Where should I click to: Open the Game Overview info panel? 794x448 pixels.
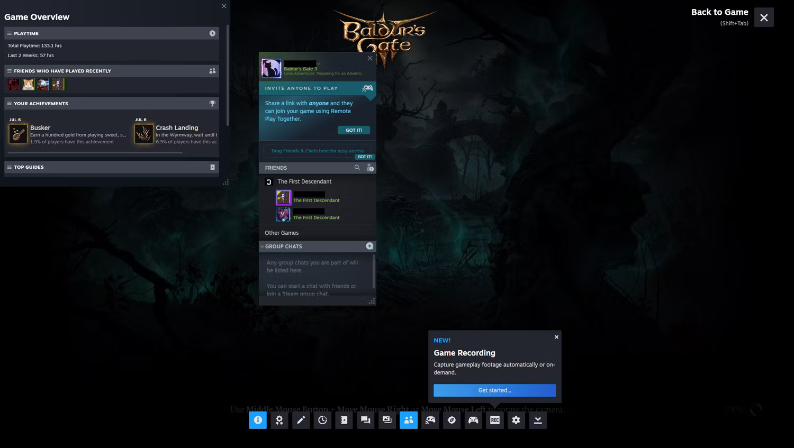[x=258, y=420]
